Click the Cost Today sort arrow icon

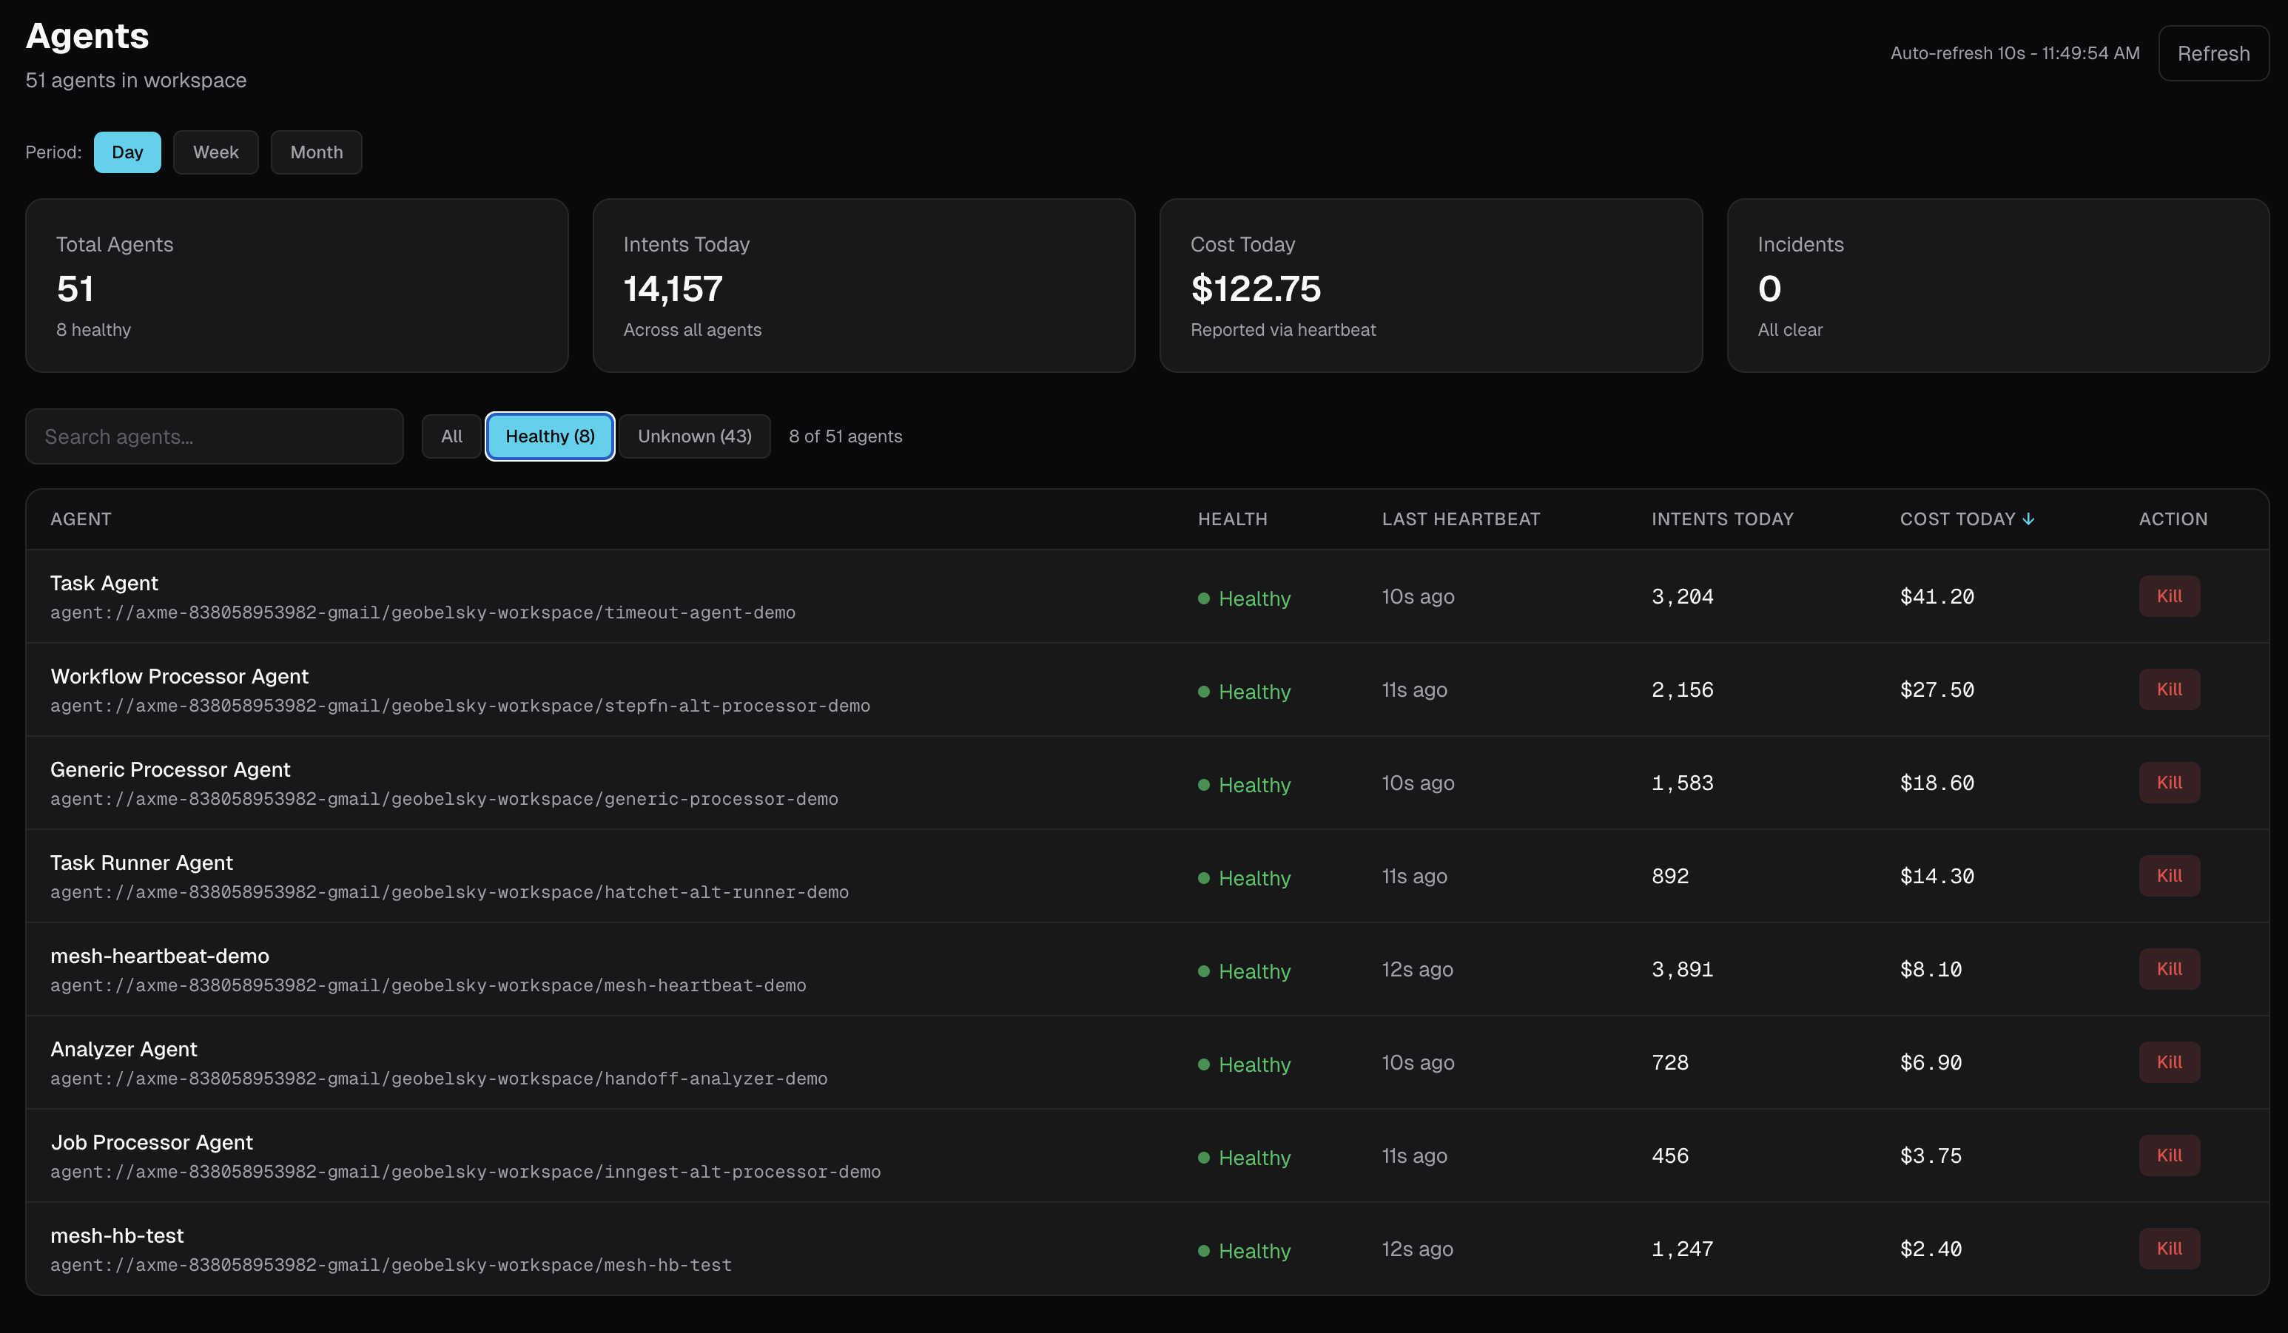tap(2028, 518)
